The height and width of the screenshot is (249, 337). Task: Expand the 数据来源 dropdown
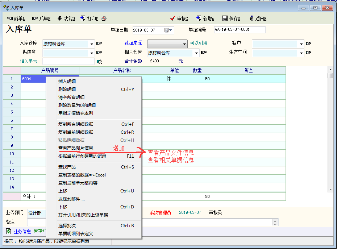185,43
